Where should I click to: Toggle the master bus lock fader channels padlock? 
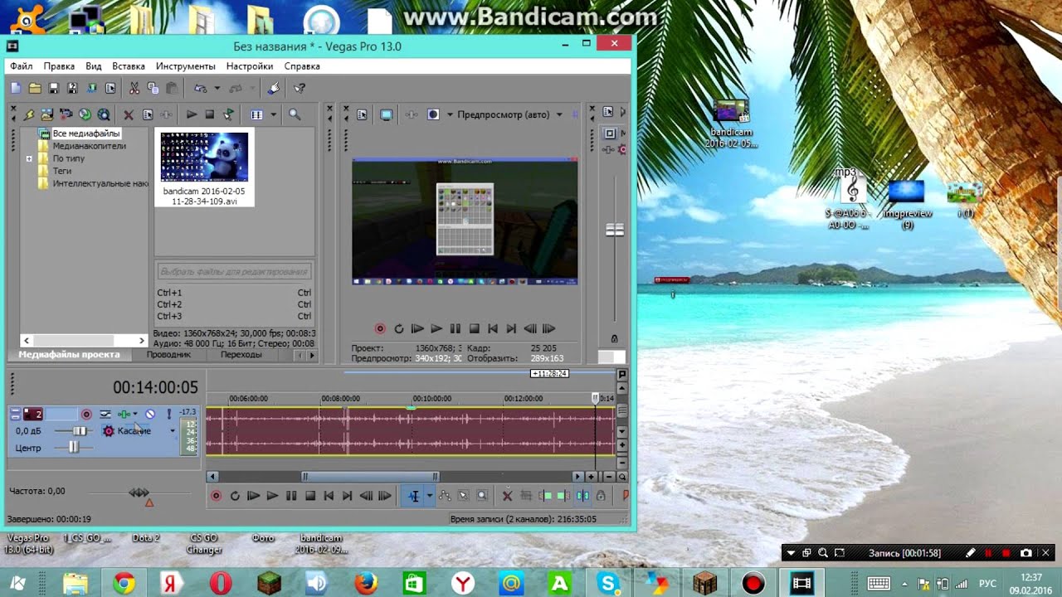tap(614, 338)
